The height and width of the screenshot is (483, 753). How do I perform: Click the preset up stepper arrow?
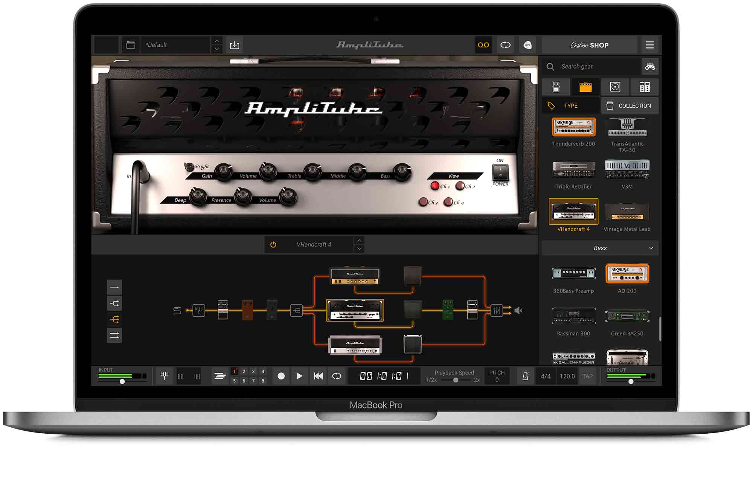pos(217,41)
